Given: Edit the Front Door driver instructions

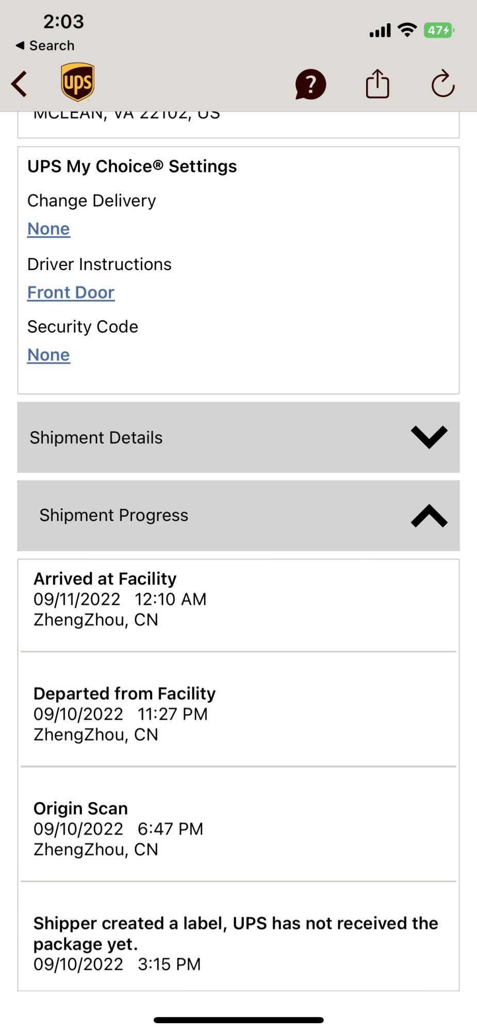Looking at the screenshot, I should (71, 292).
